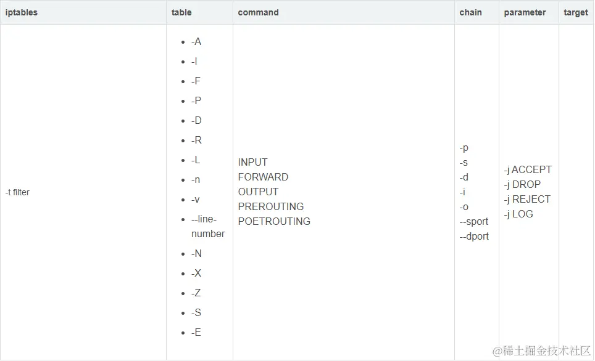Click the PREROUTING text
This screenshot has height=361, width=595.
pos(271,207)
